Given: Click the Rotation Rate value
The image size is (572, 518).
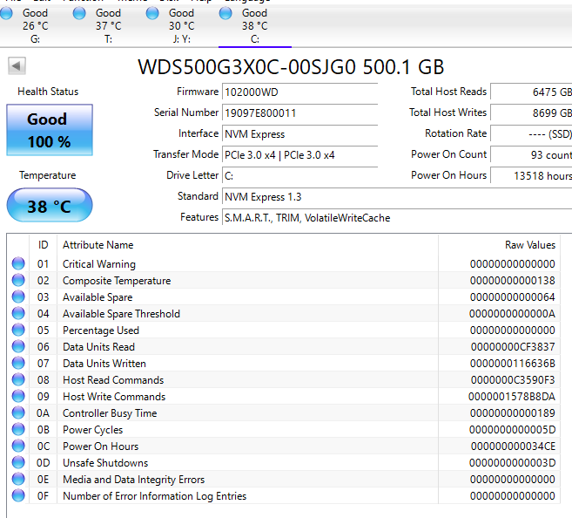Looking at the screenshot, I should click(531, 133).
